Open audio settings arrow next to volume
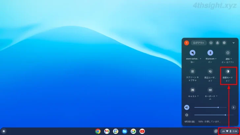This screenshot has height=135, width=240. tap(233, 108)
